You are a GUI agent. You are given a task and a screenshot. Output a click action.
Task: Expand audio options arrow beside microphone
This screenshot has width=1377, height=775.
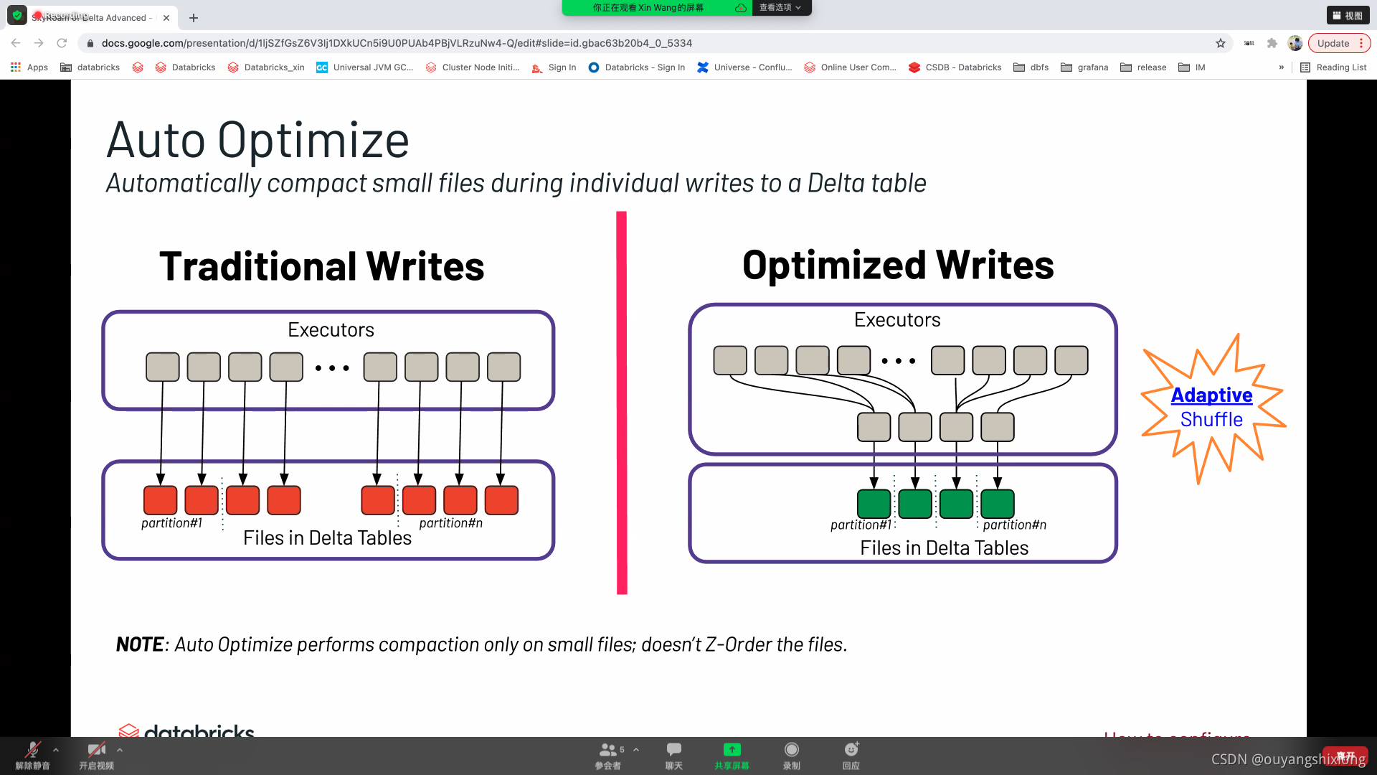56,749
